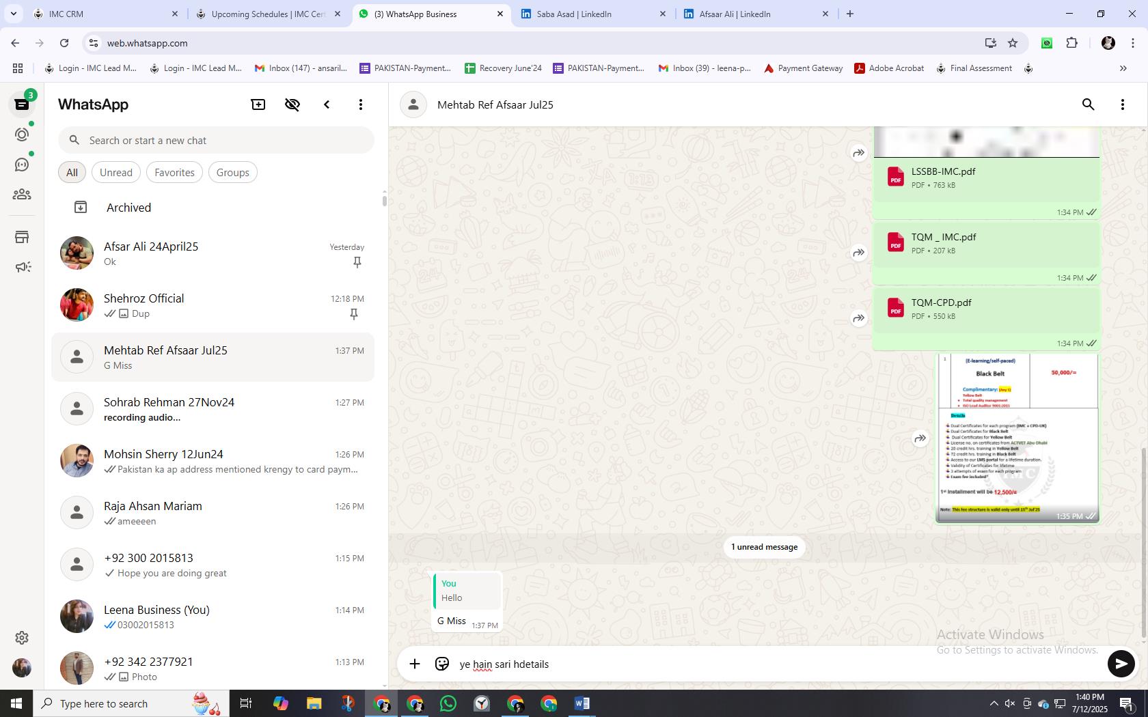This screenshot has width=1148, height=717.
Task: Open the emoji and sticker picker
Action: 442,664
